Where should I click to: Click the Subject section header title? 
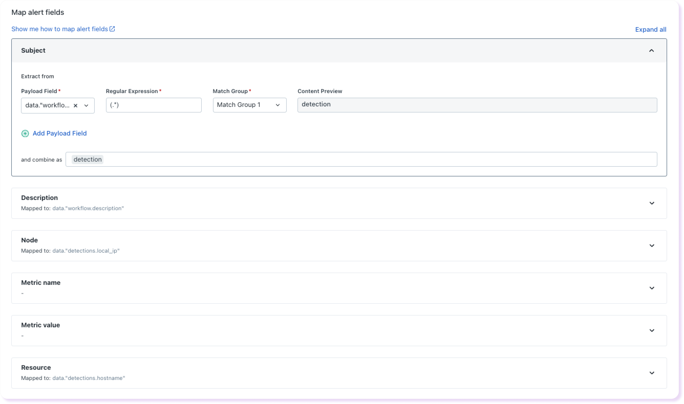point(33,50)
